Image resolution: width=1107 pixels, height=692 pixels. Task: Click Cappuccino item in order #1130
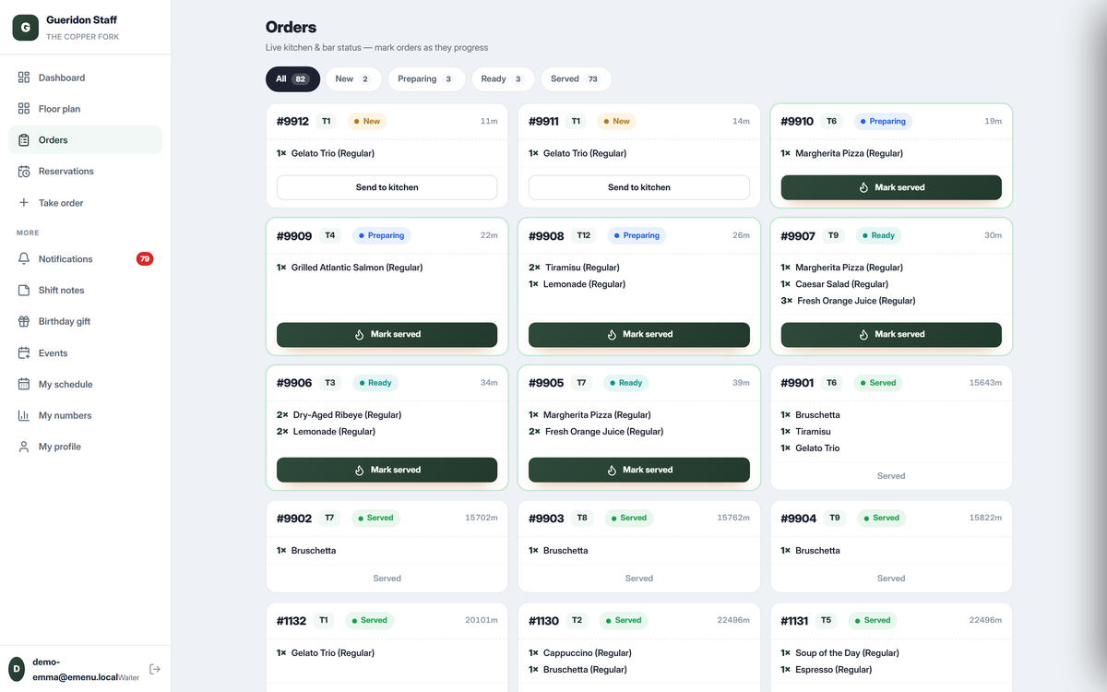coord(588,653)
